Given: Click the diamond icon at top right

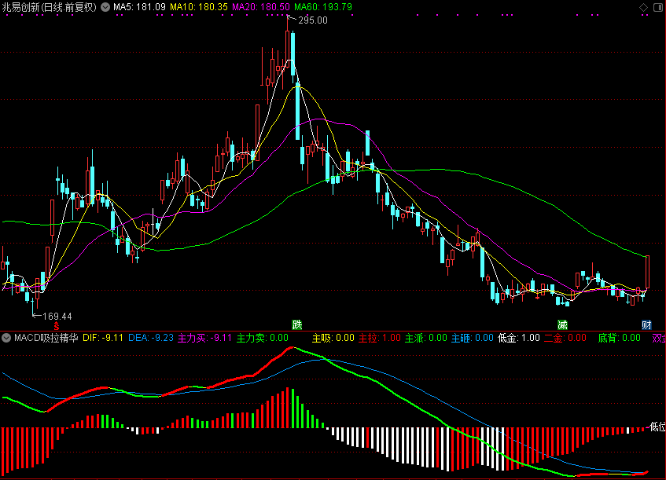Looking at the screenshot, I should (642, 7).
